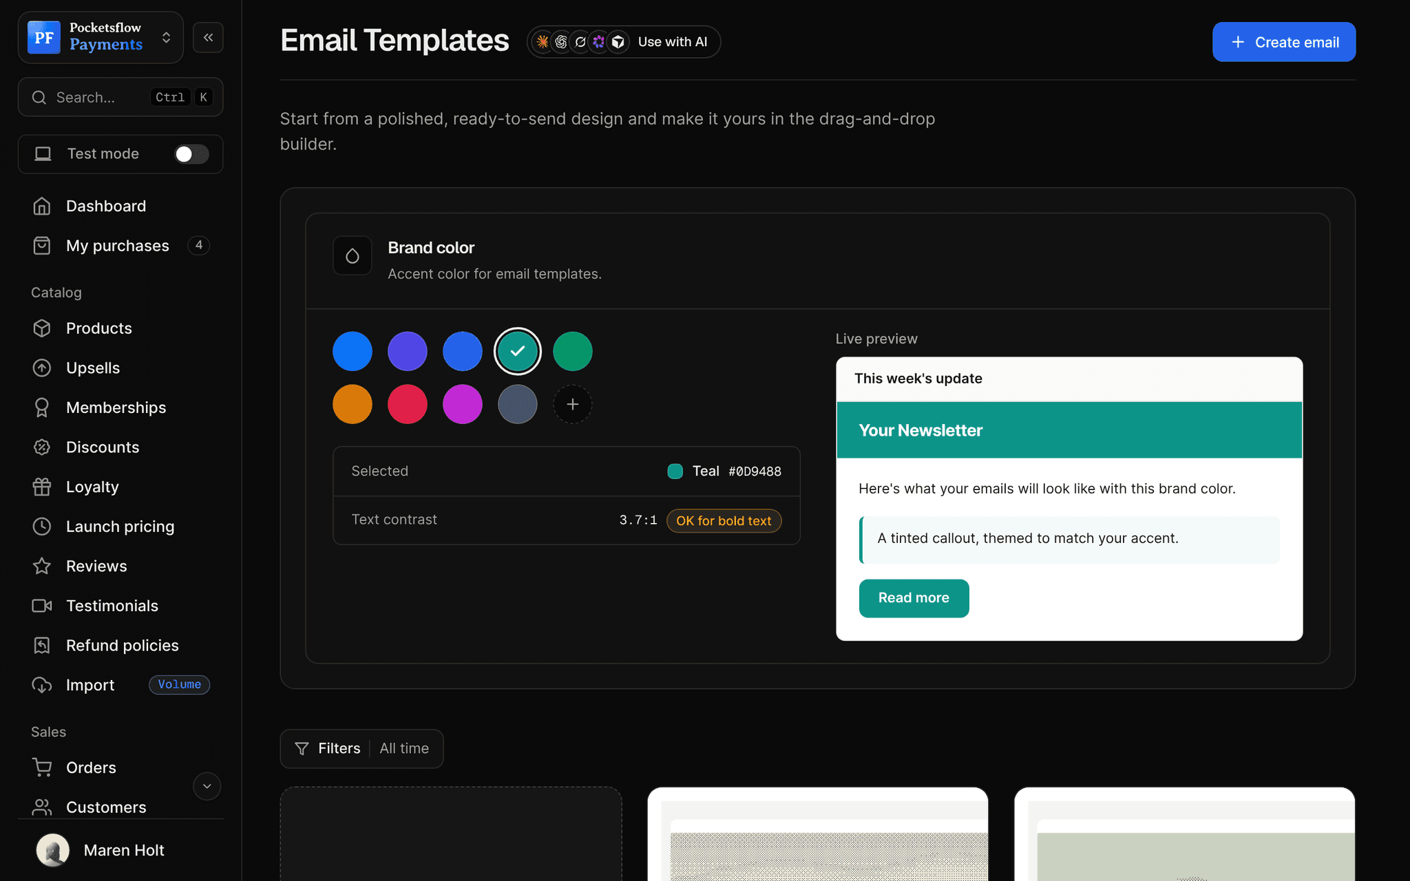Select the slate gray color swatch
1410x881 pixels.
point(518,404)
